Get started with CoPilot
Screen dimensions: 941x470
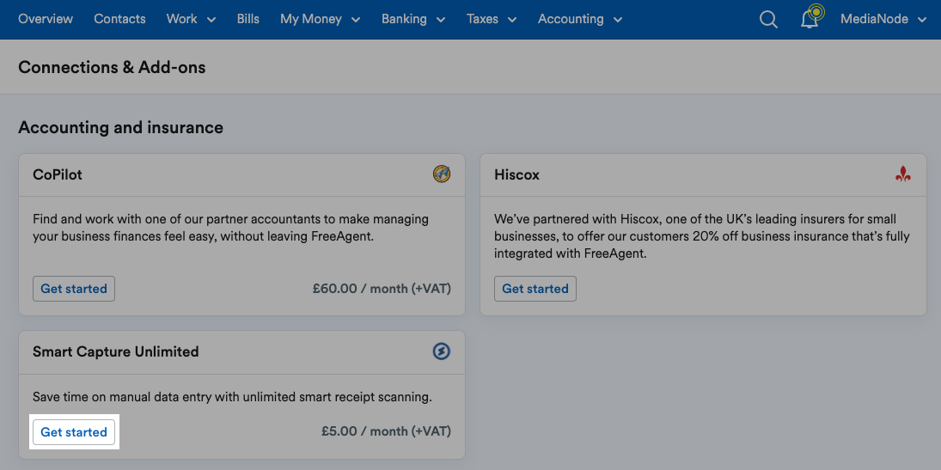coord(74,289)
